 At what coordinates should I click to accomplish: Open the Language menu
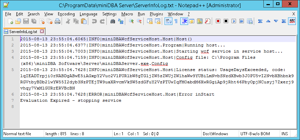coord(88,14)
